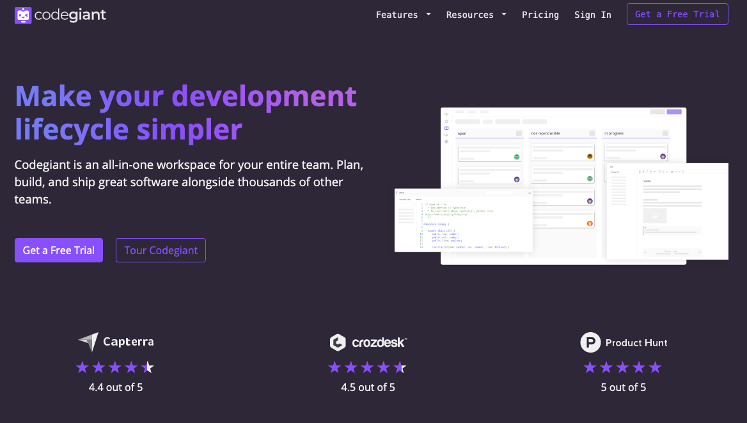Click the Codegiant robot logo icon
The width and height of the screenshot is (747, 423).
coord(23,15)
